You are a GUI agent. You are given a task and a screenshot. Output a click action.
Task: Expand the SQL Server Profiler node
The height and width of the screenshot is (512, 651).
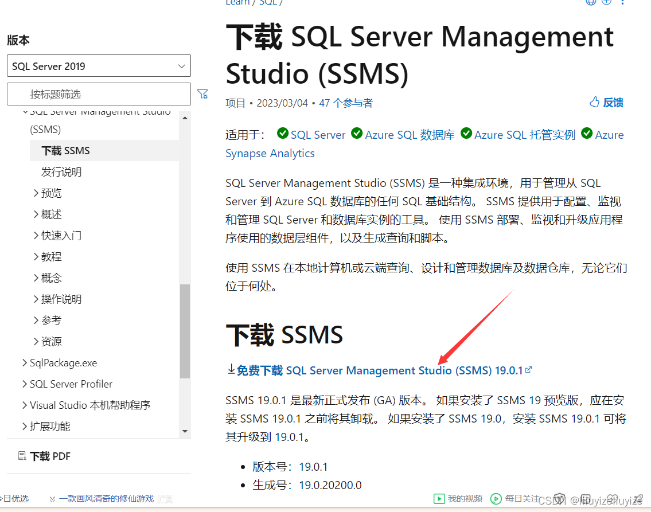[x=25, y=384]
